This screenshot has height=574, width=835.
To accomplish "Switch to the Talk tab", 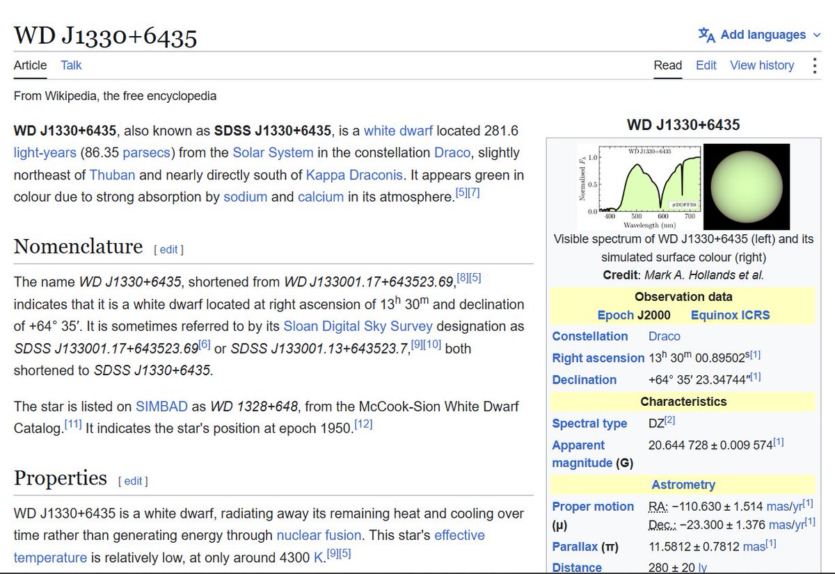I will [71, 65].
